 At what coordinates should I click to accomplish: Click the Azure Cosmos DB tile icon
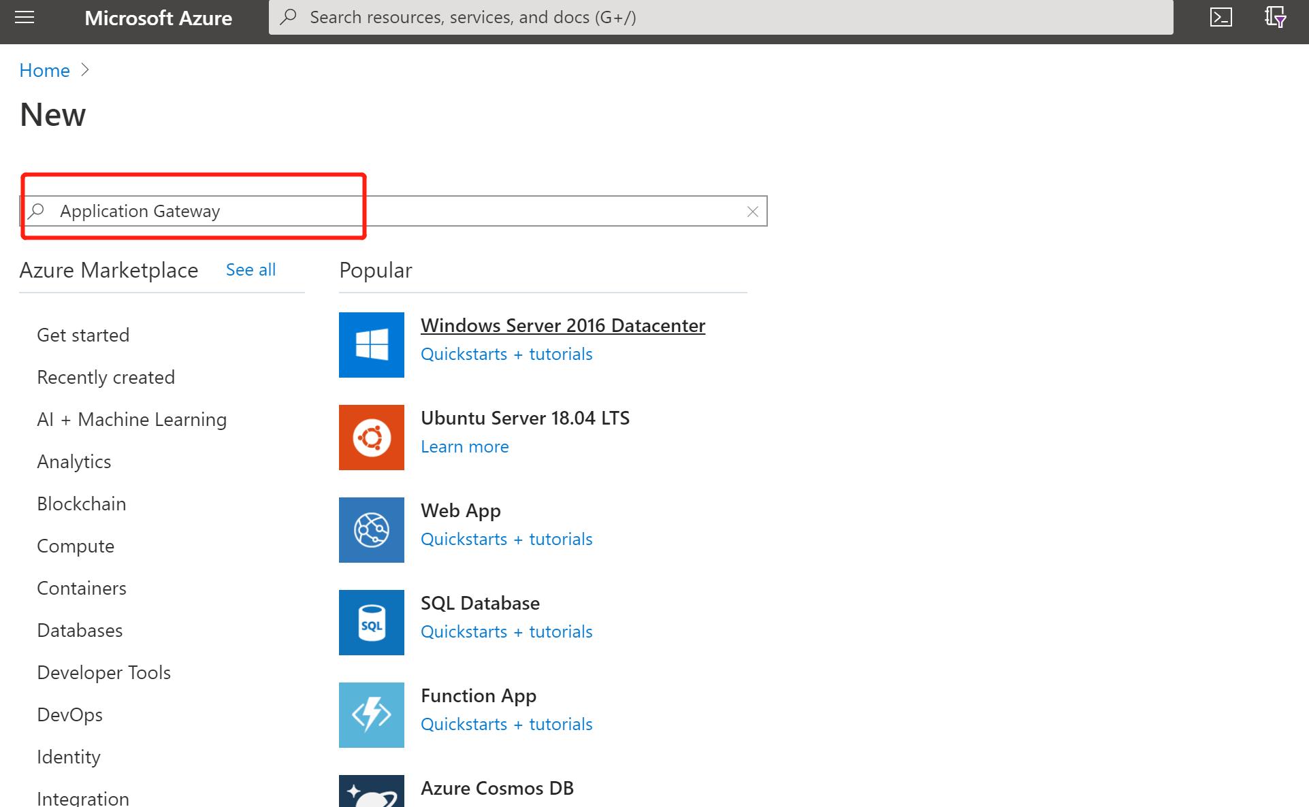[371, 793]
